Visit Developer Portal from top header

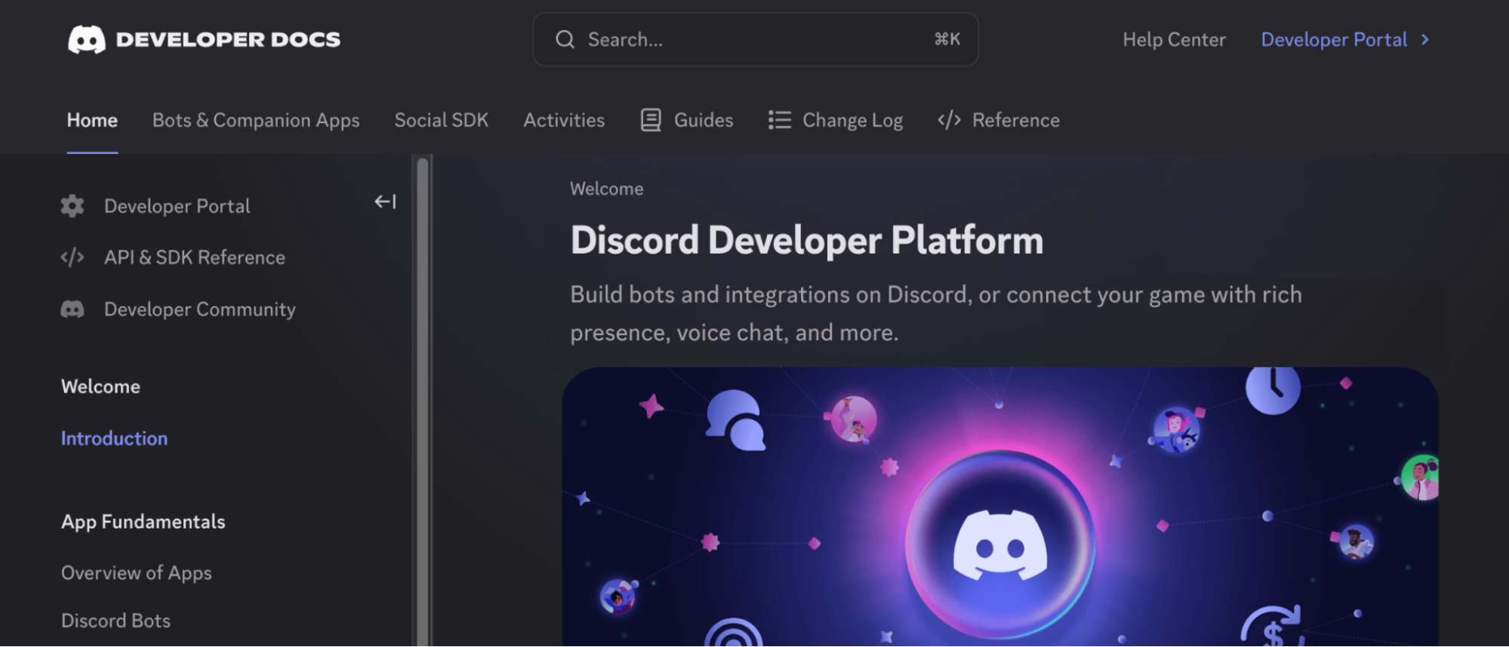coord(1334,39)
